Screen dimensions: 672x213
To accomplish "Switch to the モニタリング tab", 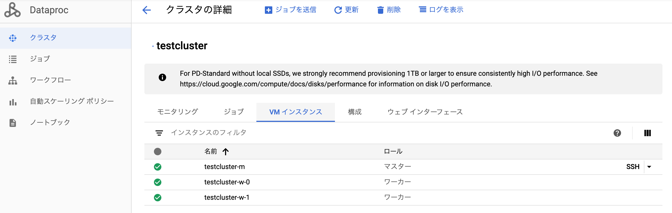I will (178, 112).
